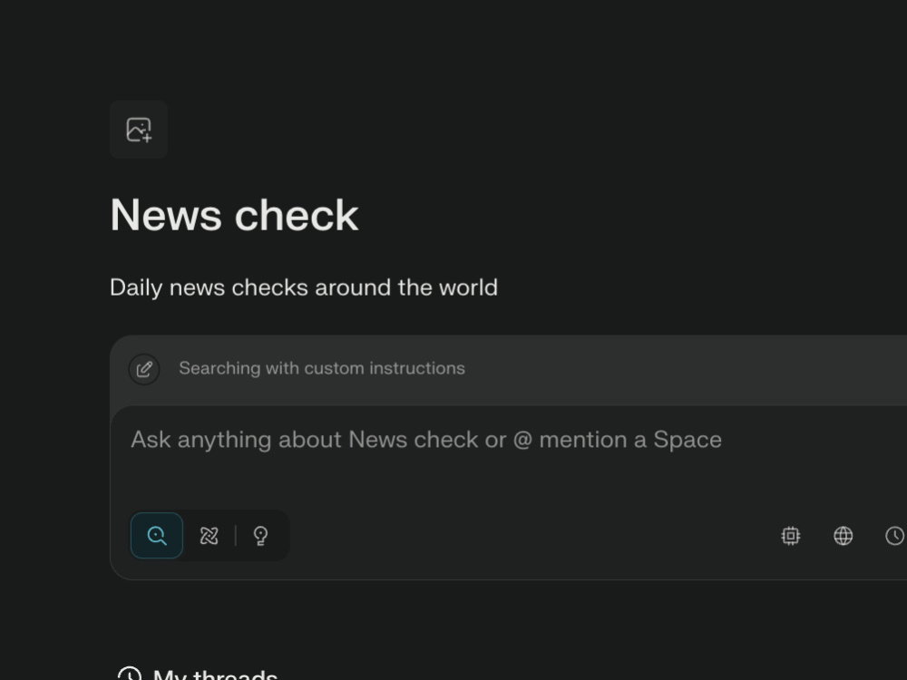Open the model chip selector
The height and width of the screenshot is (680, 907).
coord(791,536)
